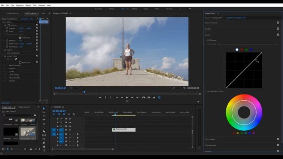Select the Ripple Edit tool

point(44,120)
